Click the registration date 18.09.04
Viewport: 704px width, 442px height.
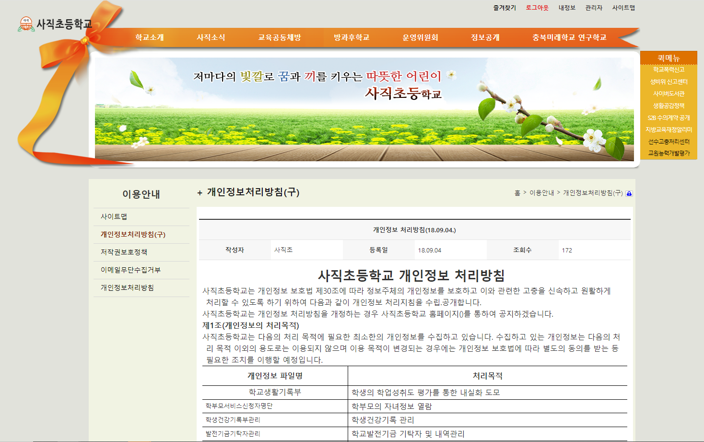click(x=429, y=251)
